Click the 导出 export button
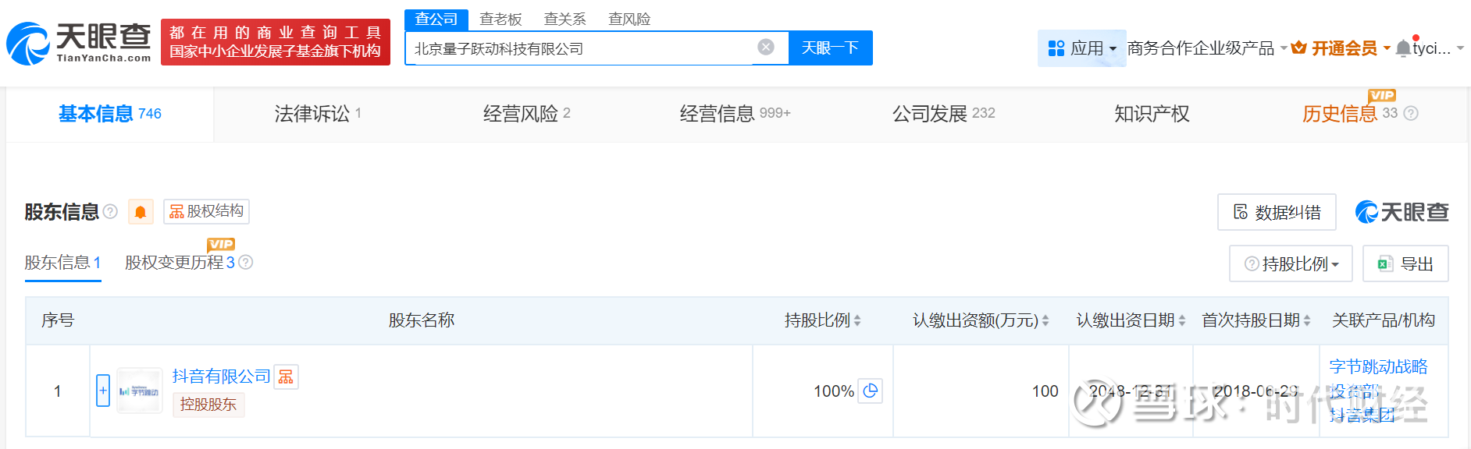Screen dimensions: 1471x449 coord(1405,264)
